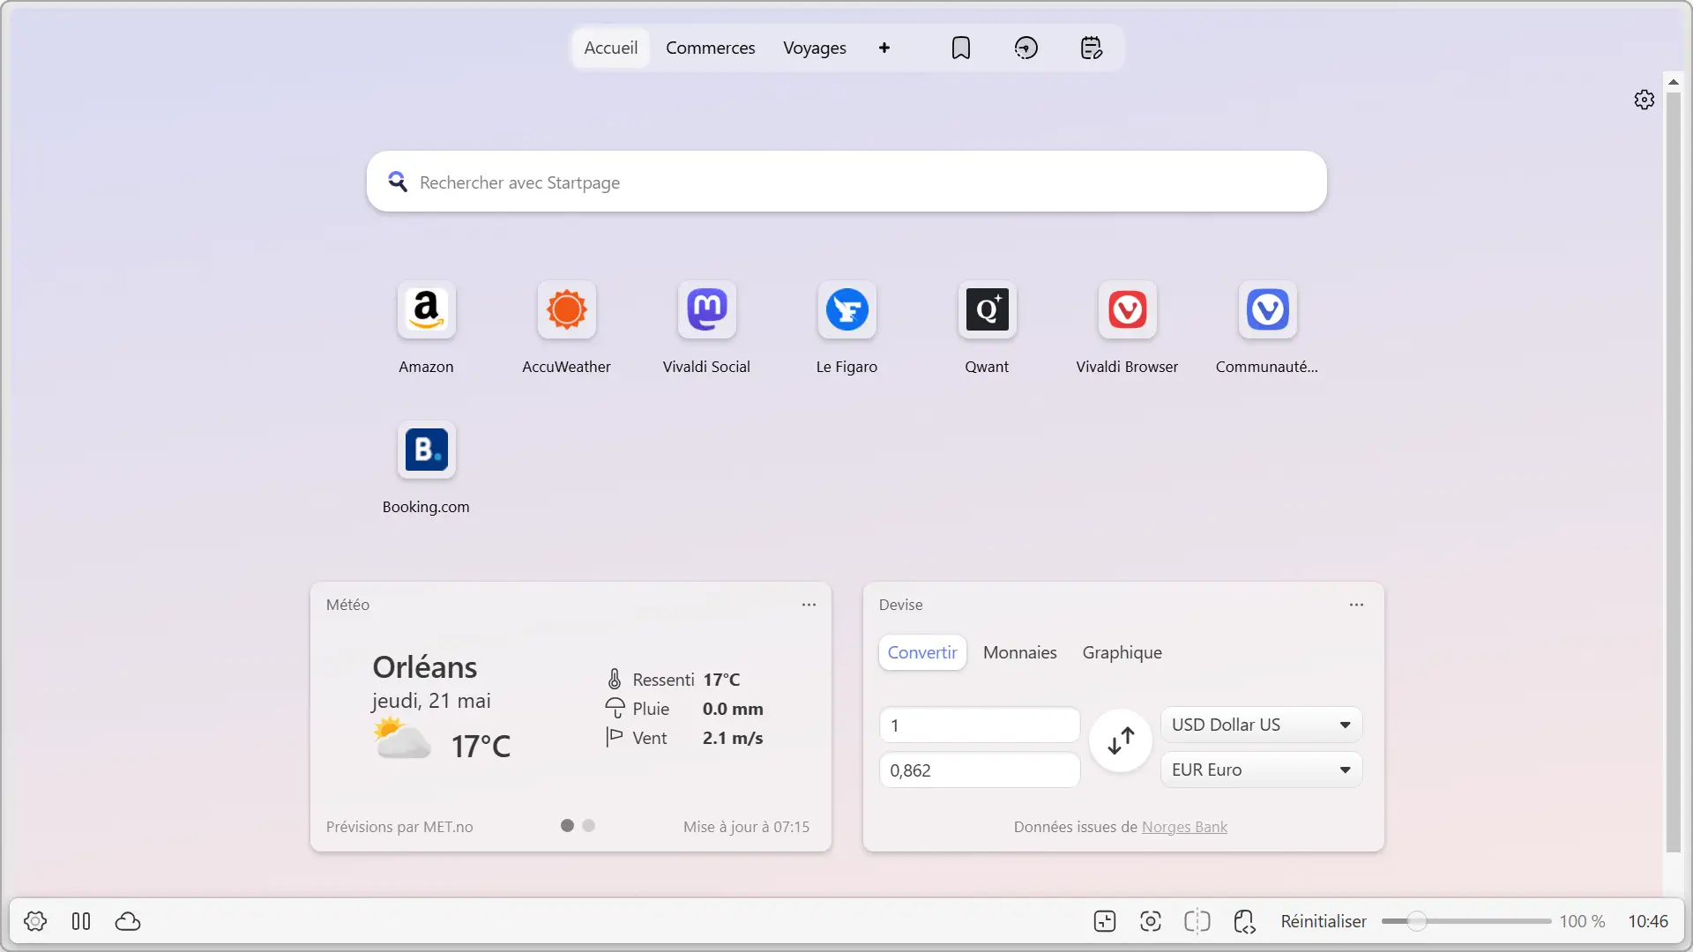Click the result field showing 0,862
This screenshot has width=1693, height=952.
click(x=980, y=770)
